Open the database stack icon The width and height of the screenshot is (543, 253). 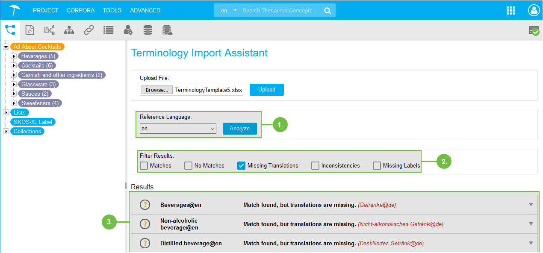click(x=148, y=30)
